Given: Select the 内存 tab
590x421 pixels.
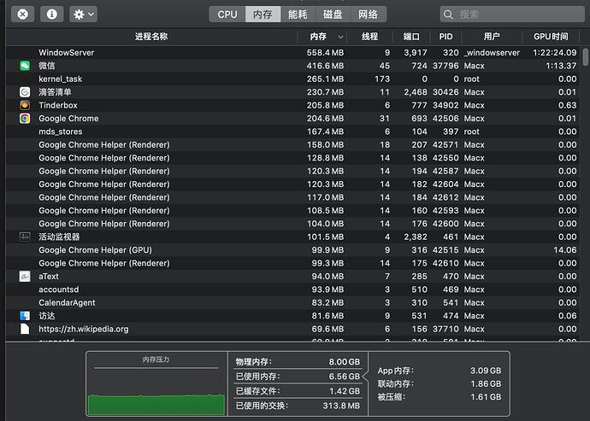Looking at the screenshot, I should [263, 15].
